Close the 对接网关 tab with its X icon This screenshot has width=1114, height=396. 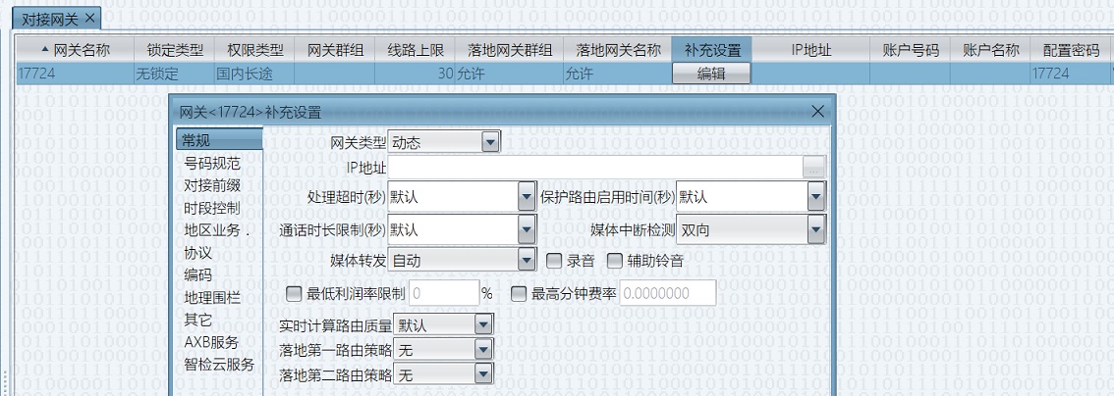(x=89, y=18)
